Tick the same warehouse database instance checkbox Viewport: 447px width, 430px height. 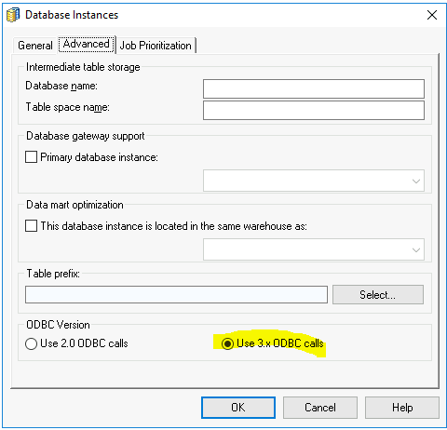[31, 226]
